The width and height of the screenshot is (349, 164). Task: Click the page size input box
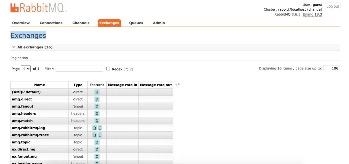[331, 68]
